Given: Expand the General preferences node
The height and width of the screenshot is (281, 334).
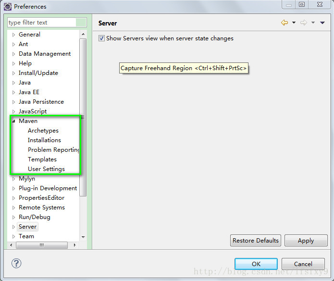Looking at the screenshot, I should [x=13, y=35].
